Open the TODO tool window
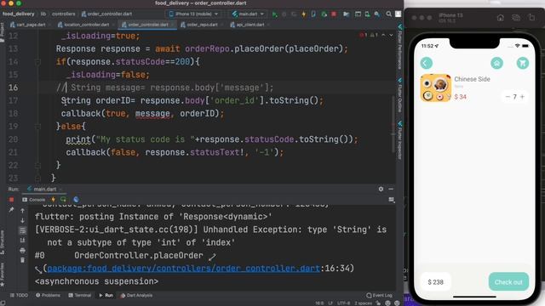The height and width of the screenshot is (306, 545). click(x=19, y=295)
